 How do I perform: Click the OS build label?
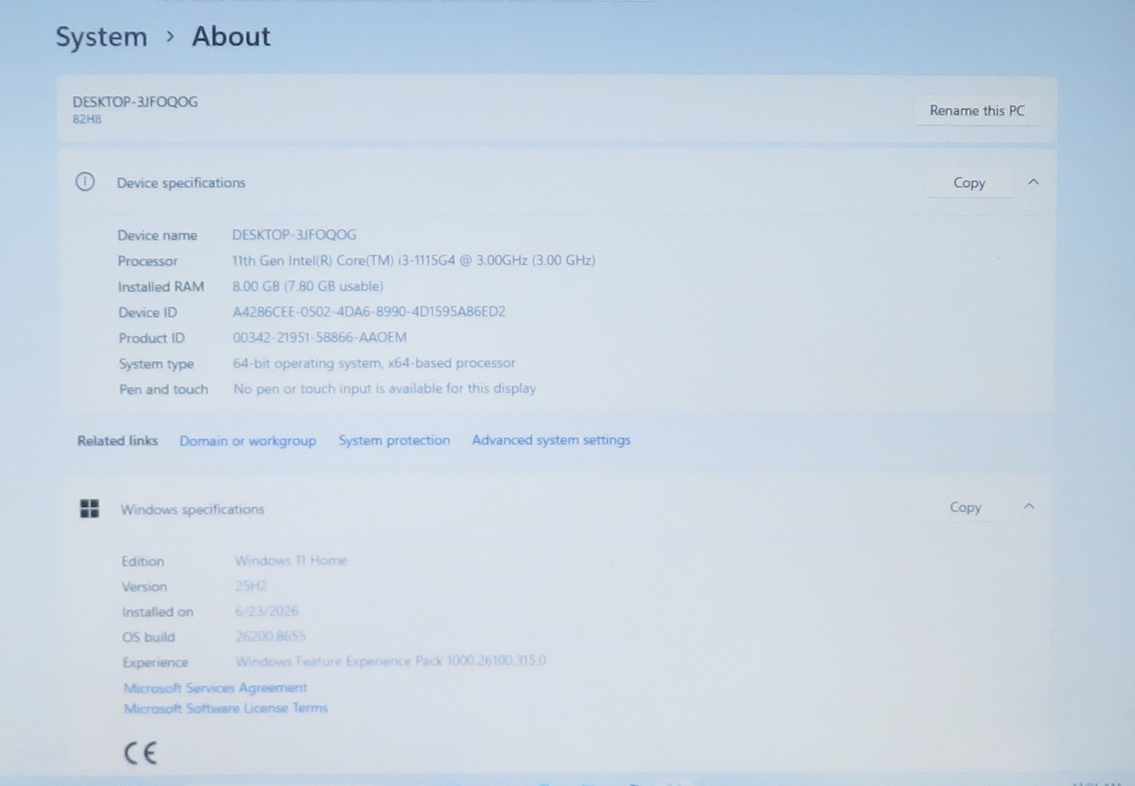(148, 637)
